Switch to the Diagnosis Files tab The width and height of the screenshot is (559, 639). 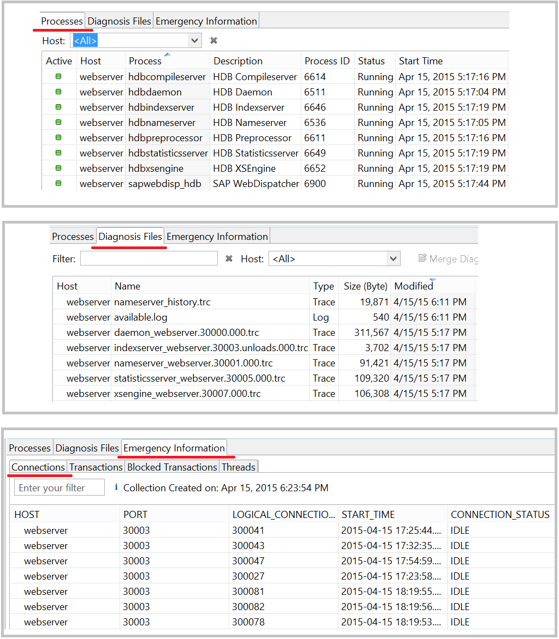point(130,236)
